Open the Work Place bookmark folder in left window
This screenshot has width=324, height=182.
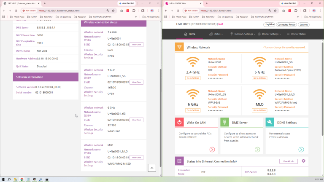[17, 17]
